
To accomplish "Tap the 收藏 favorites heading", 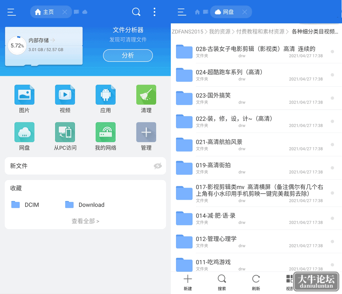I will coord(16,188).
